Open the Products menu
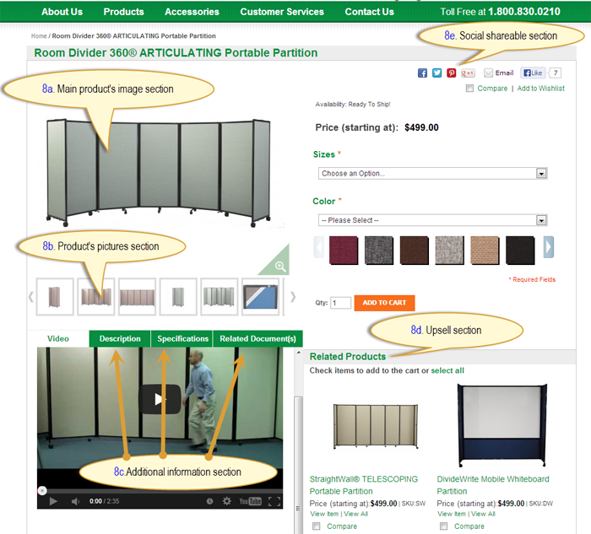This screenshot has width=591, height=534. 123,12
